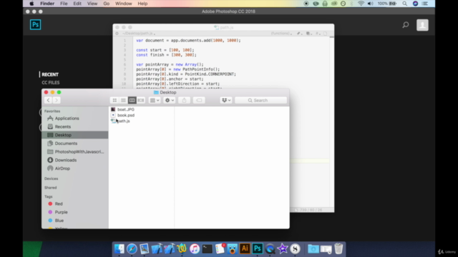Click the pencil icon in editor toolbar
The height and width of the screenshot is (257, 458).
[x=299, y=34]
